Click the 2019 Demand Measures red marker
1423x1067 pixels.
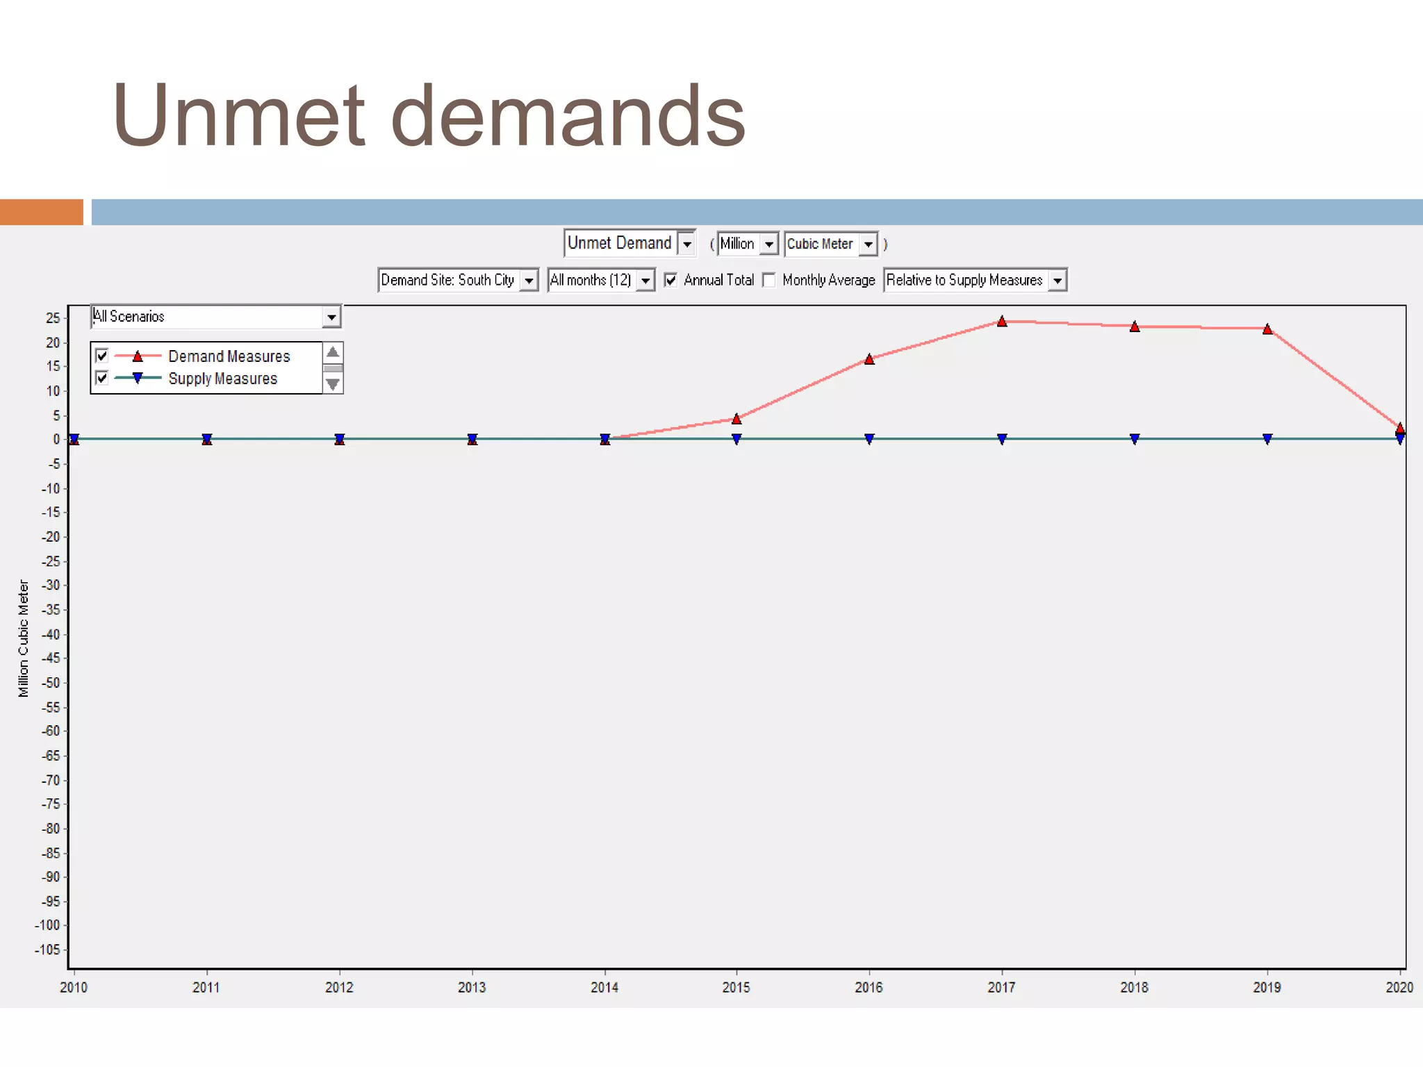point(1267,329)
